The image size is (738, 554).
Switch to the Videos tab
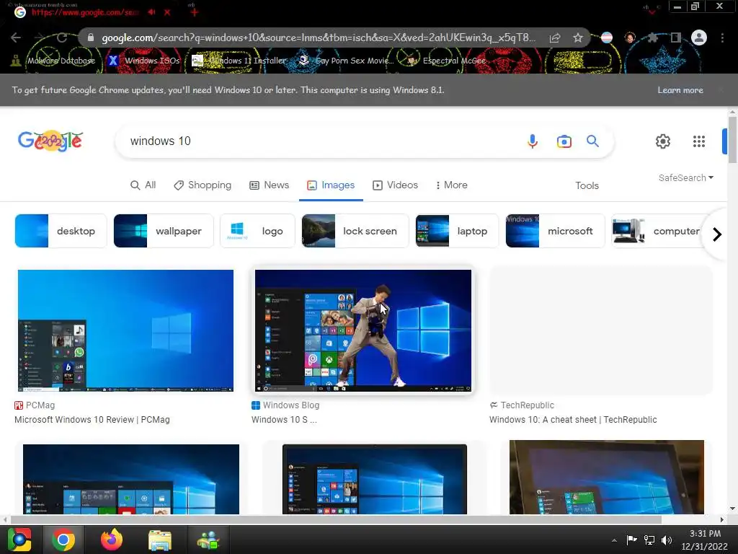396,185
